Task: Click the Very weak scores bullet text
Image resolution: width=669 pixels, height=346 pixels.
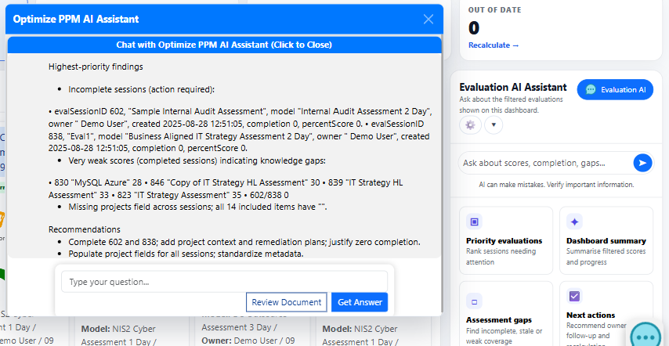Action: click(197, 160)
